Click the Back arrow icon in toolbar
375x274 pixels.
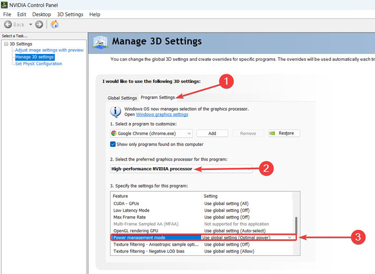point(8,25)
